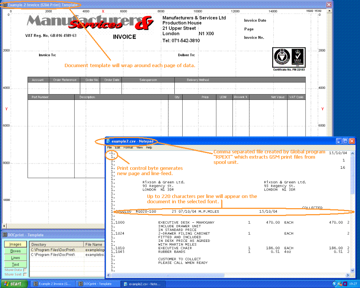The image size is (360, 288).
Task: Open the Notepad File menu
Action: pos(109,147)
